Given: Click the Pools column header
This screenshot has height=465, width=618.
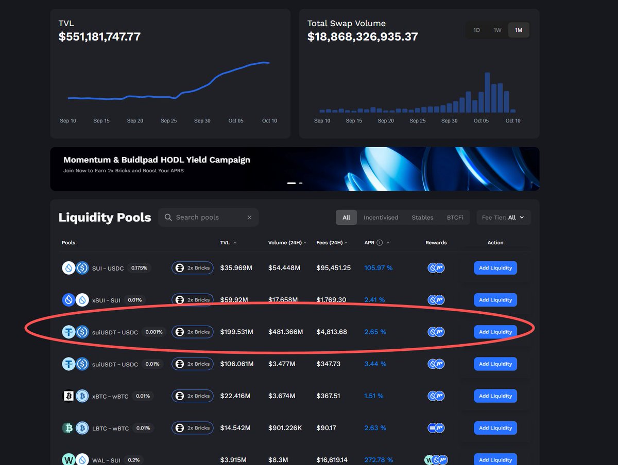Looking at the screenshot, I should pos(68,243).
